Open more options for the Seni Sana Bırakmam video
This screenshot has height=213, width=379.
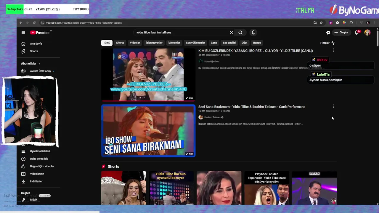point(333,106)
